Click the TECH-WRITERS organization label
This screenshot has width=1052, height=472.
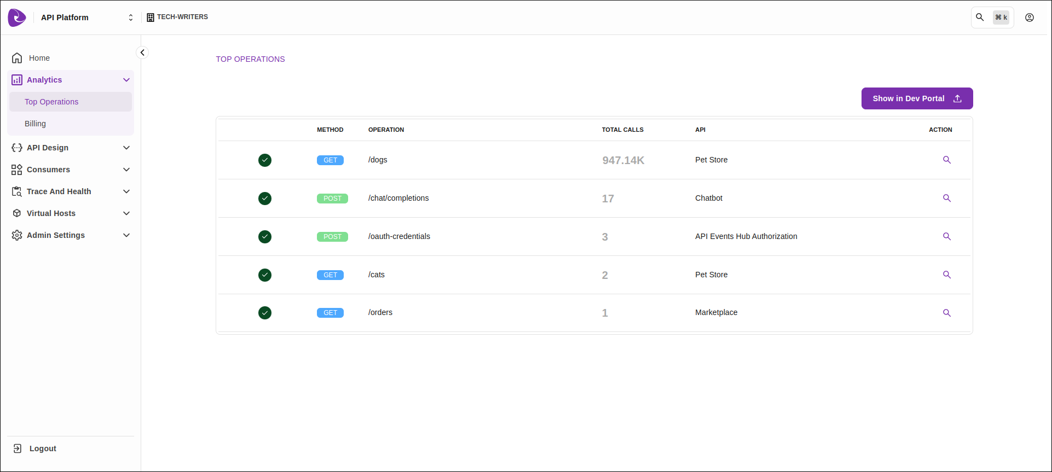coord(182,17)
